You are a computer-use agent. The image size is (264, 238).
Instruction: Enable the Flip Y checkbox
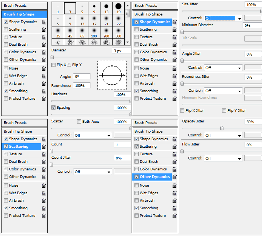click(69, 65)
